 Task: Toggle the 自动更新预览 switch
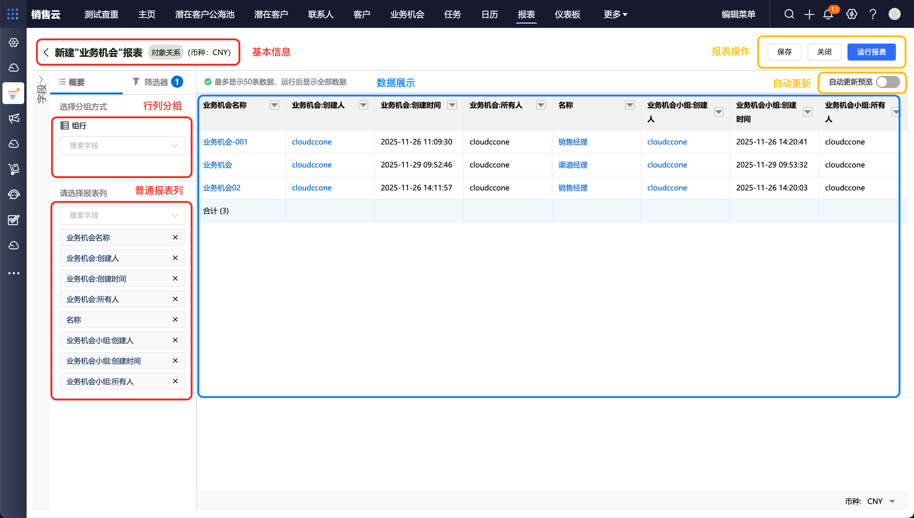pos(887,82)
